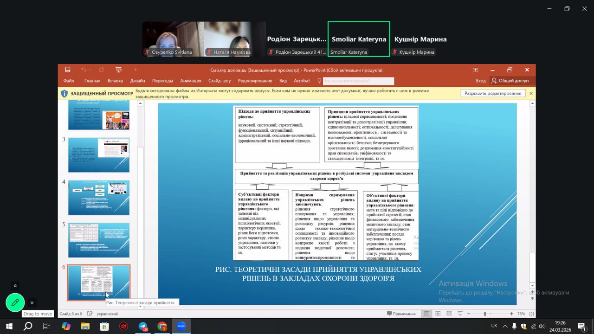
Task: Click the Save icon in PowerPoint title bar
Action: click(68, 70)
